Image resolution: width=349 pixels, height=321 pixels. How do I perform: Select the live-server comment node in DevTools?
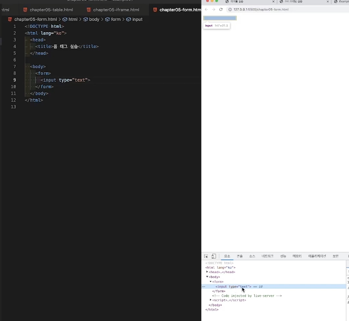247,296
